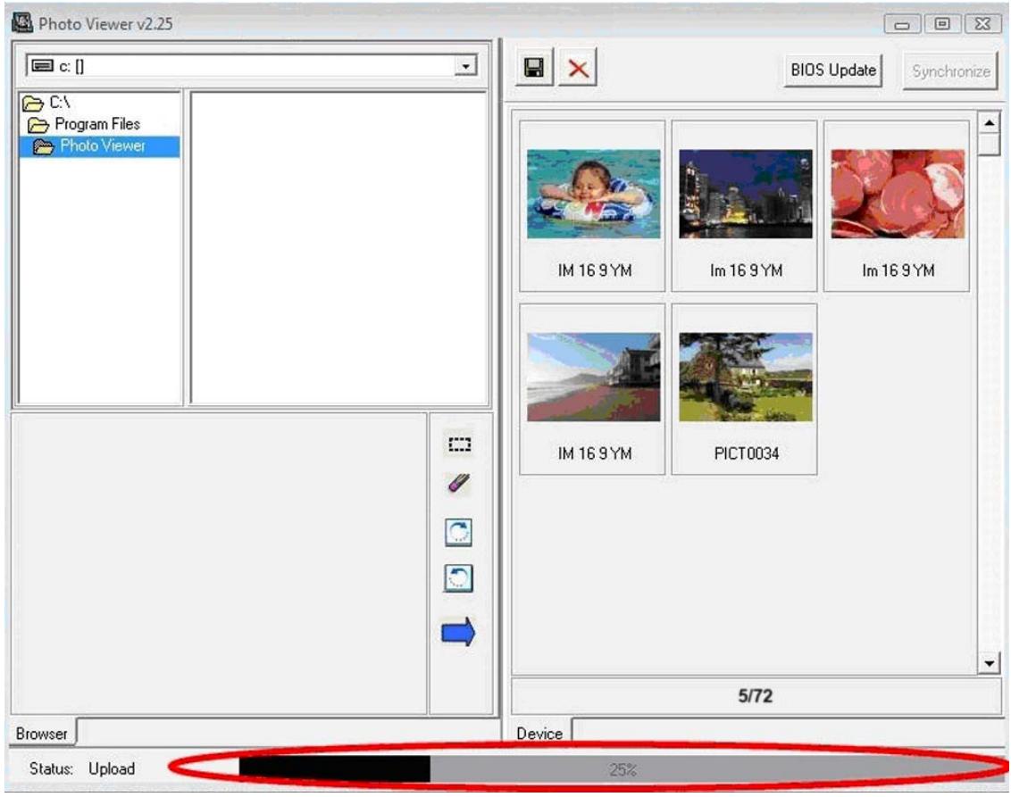
Task: Click the blue arrow transfer icon
Action: tap(459, 634)
